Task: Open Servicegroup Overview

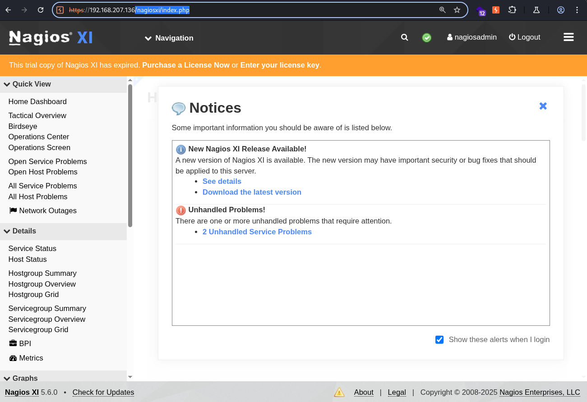Action: (x=47, y=319)
